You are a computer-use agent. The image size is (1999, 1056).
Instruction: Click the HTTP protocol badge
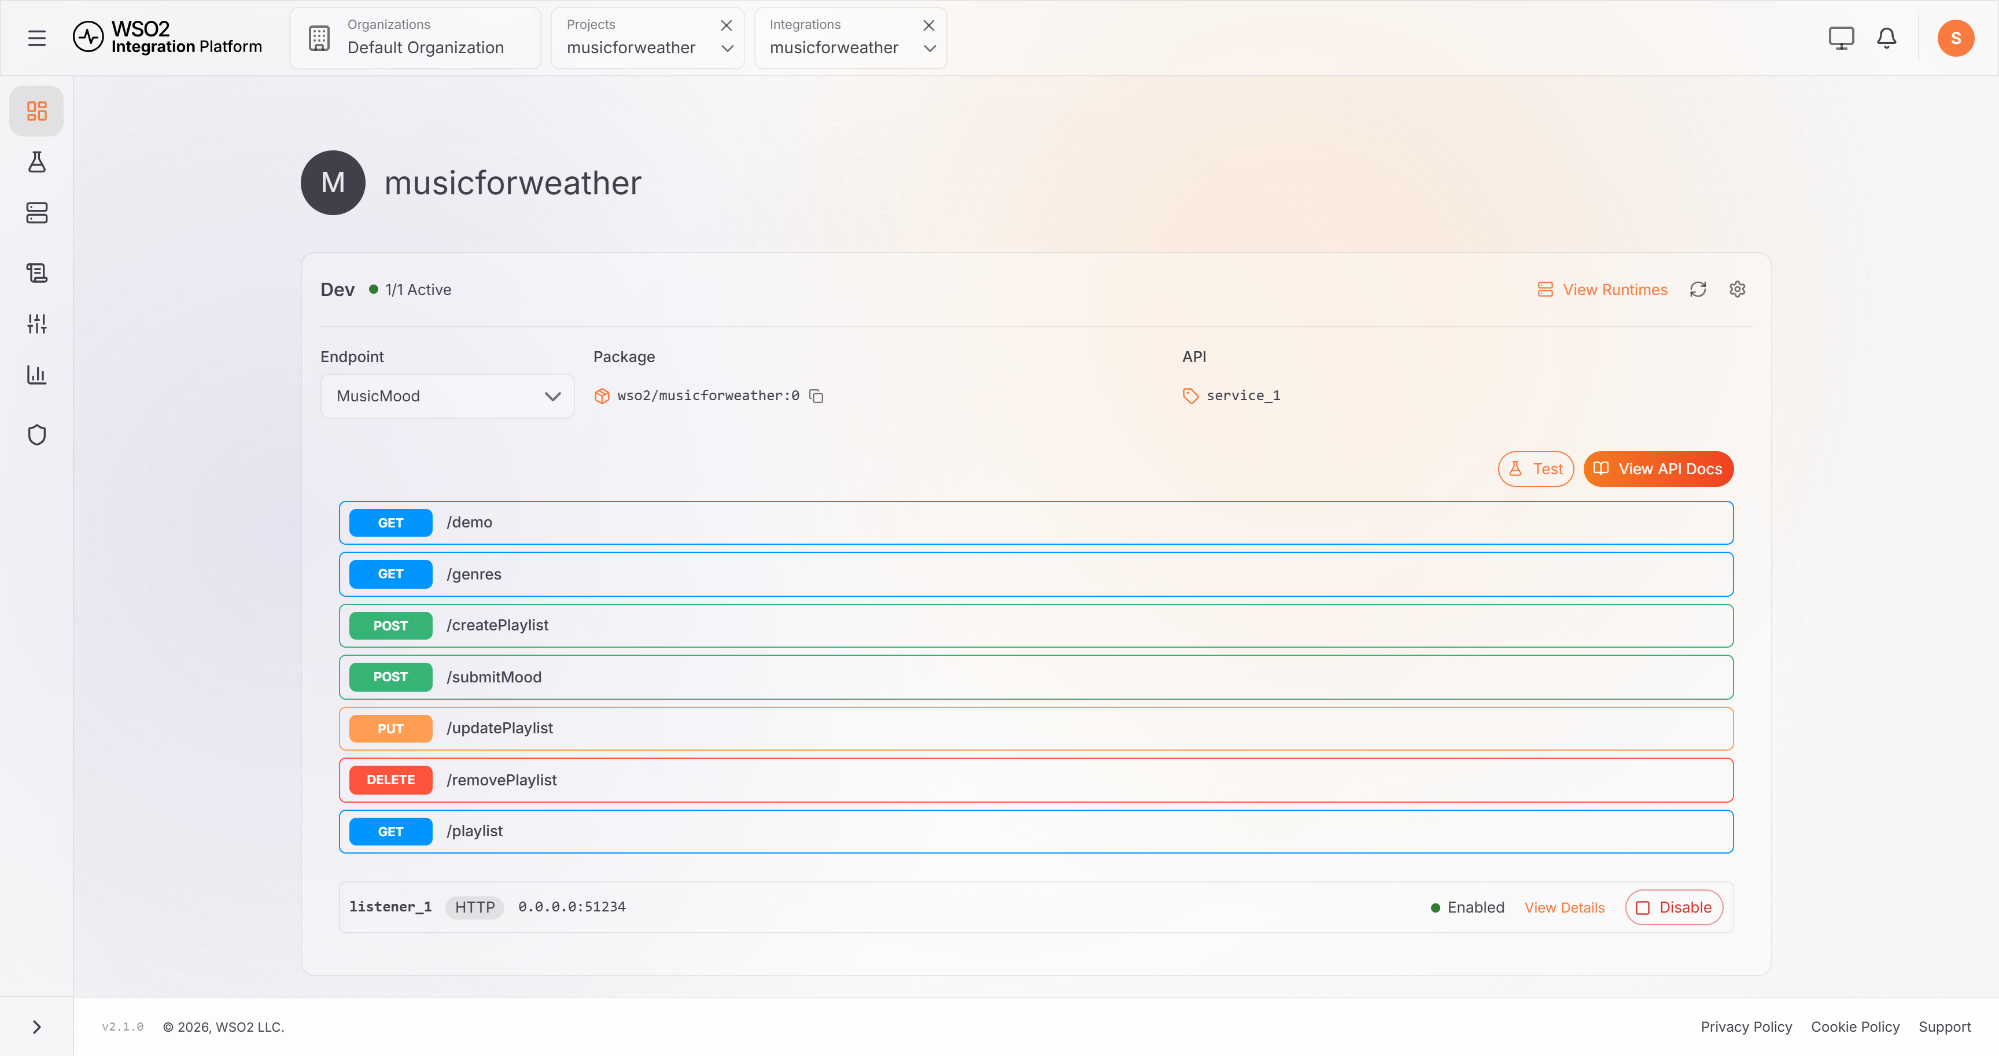tap(475, 907)
